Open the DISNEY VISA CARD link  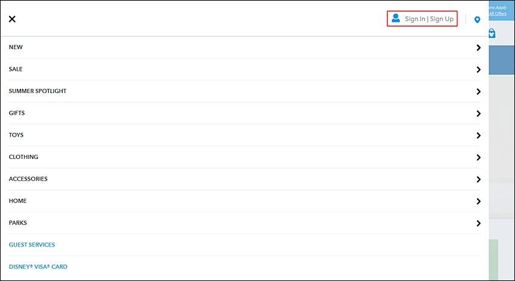coord(38,266)
